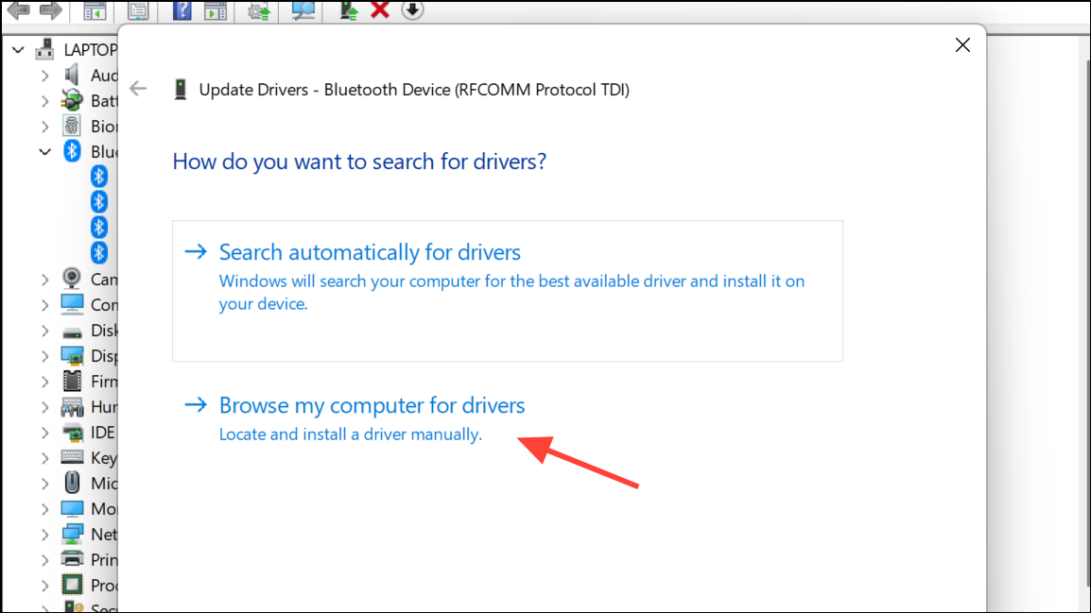Select the Disk drives category icon
The width and height of the screenshot is (1091, 613).
click(x=72, y=332)
